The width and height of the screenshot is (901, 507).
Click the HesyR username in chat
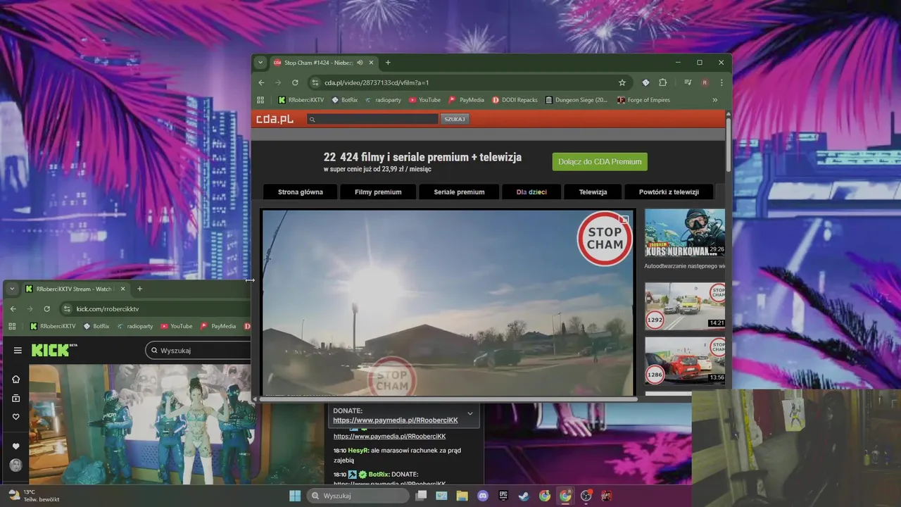click(x=358, y=450)
